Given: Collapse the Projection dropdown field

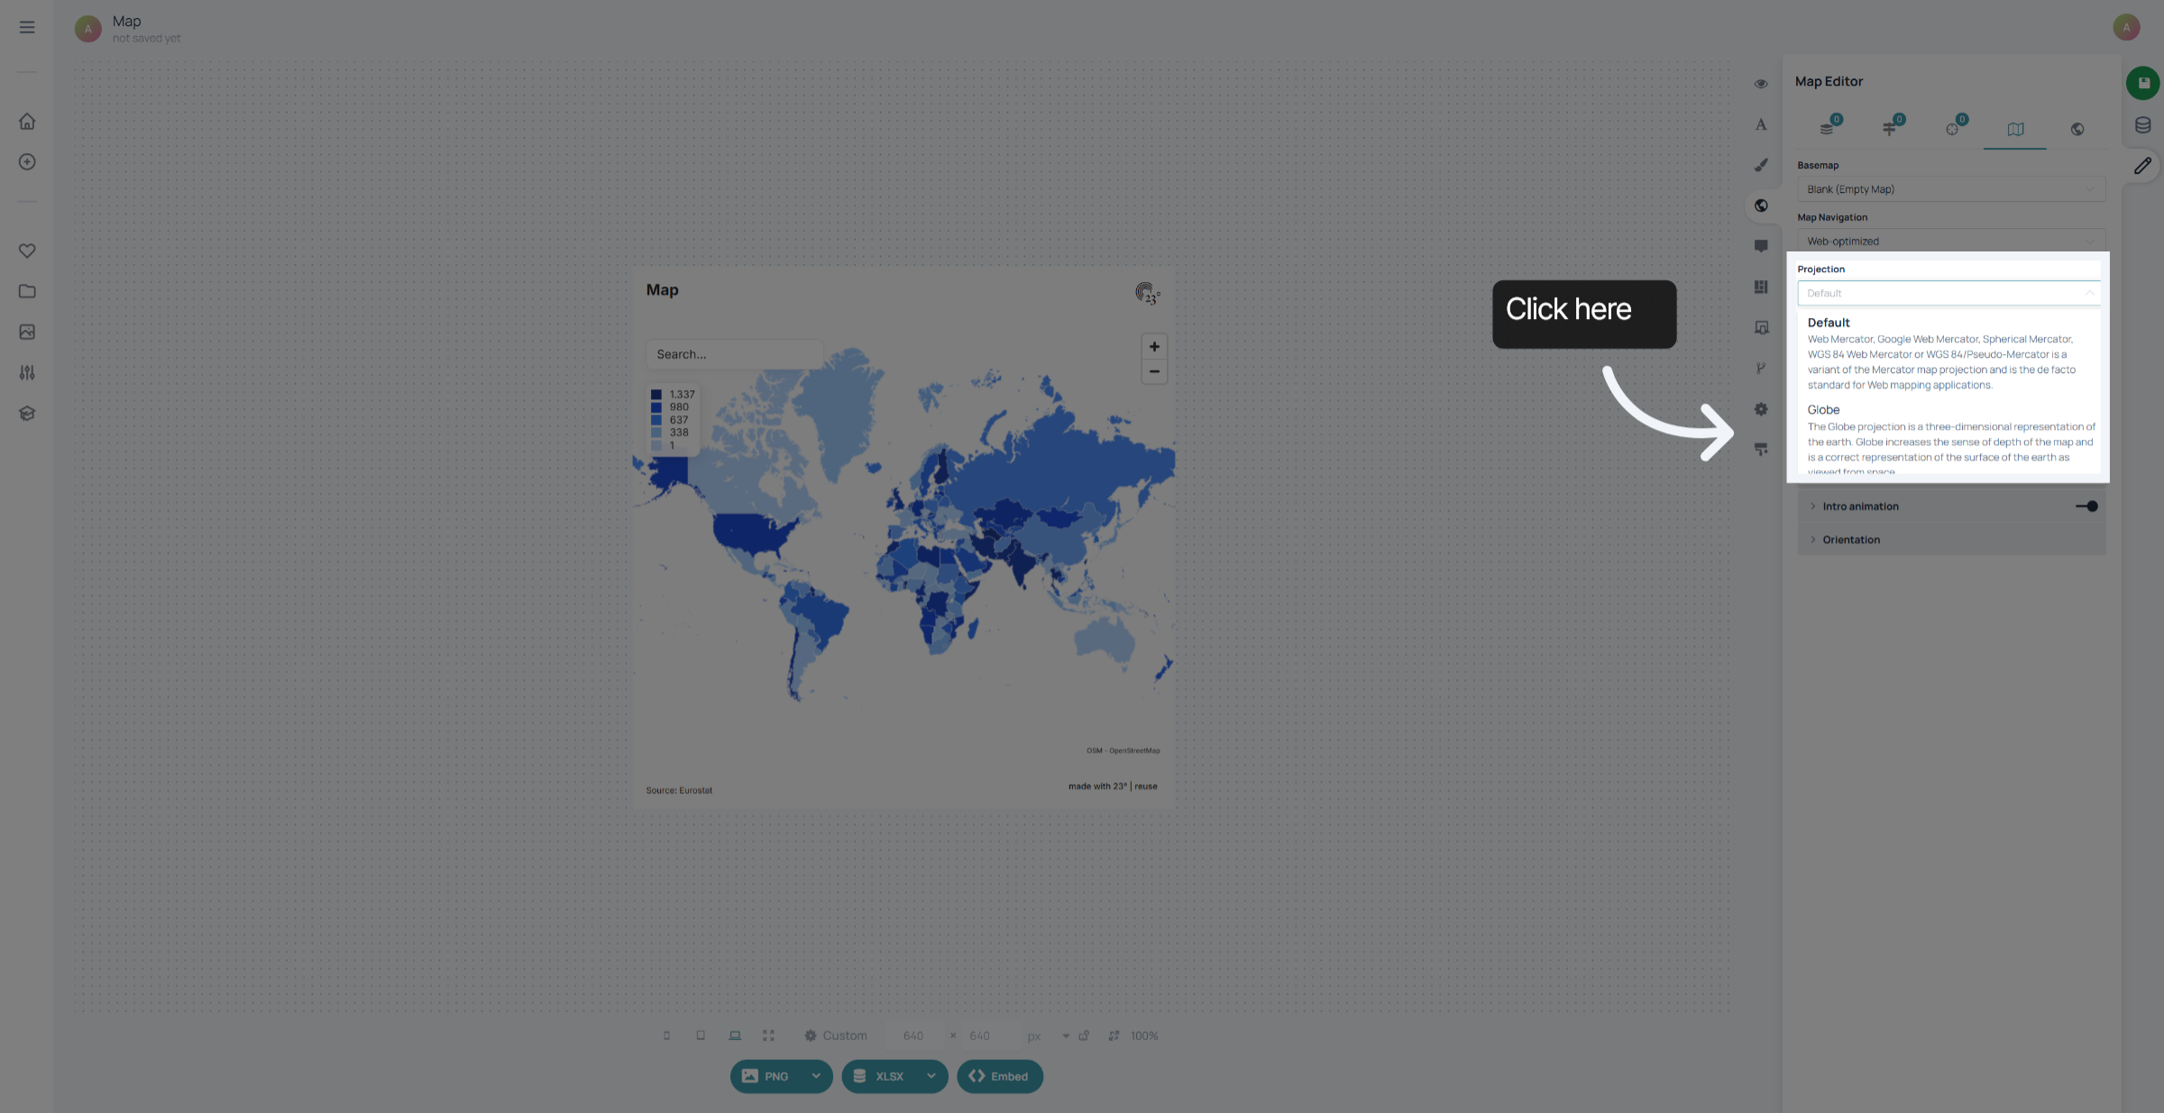Looking at the screenshot, I should pyautogui.click(x=1949, y=293).
